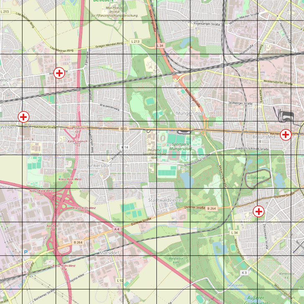The height and width of the screenshot is (304, 304).
Task: Select the Deutsche Sporthochschule Köln label
Action: [x=154, y=154]
